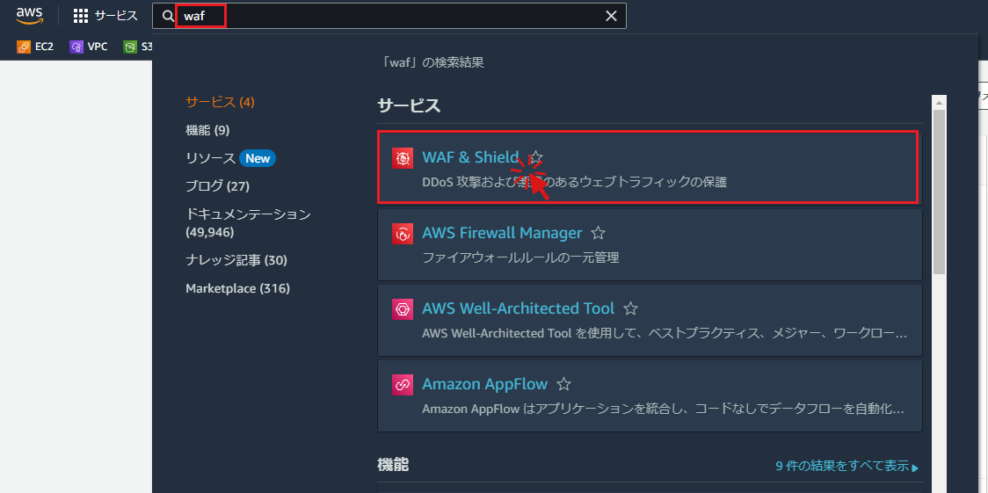
Task: Click into the waf search field
Action: pyautogui.click(x=396, y=16)
